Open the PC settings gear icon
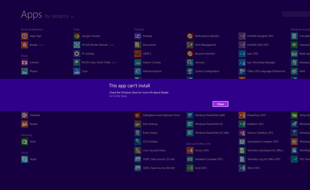310x190 pixels. [77, 54]
